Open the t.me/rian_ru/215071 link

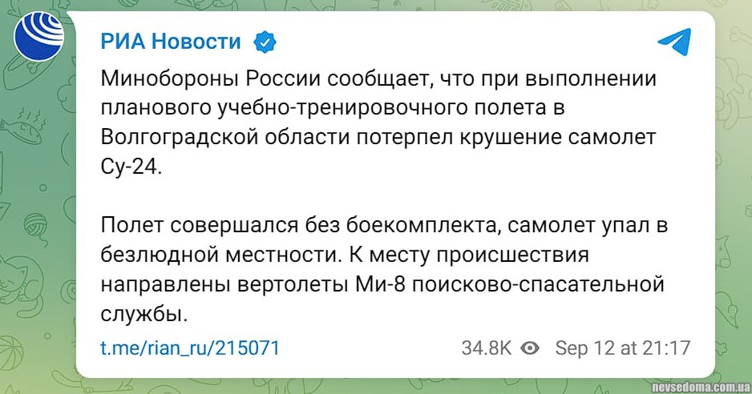[x=190, y=348]
